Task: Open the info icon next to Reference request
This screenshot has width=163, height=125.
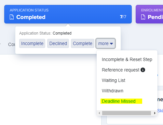Action: [143, 70]
